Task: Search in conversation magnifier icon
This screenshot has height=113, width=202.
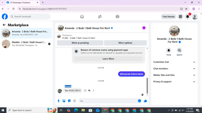Action: pyautogui.click(x=179, y=50)
